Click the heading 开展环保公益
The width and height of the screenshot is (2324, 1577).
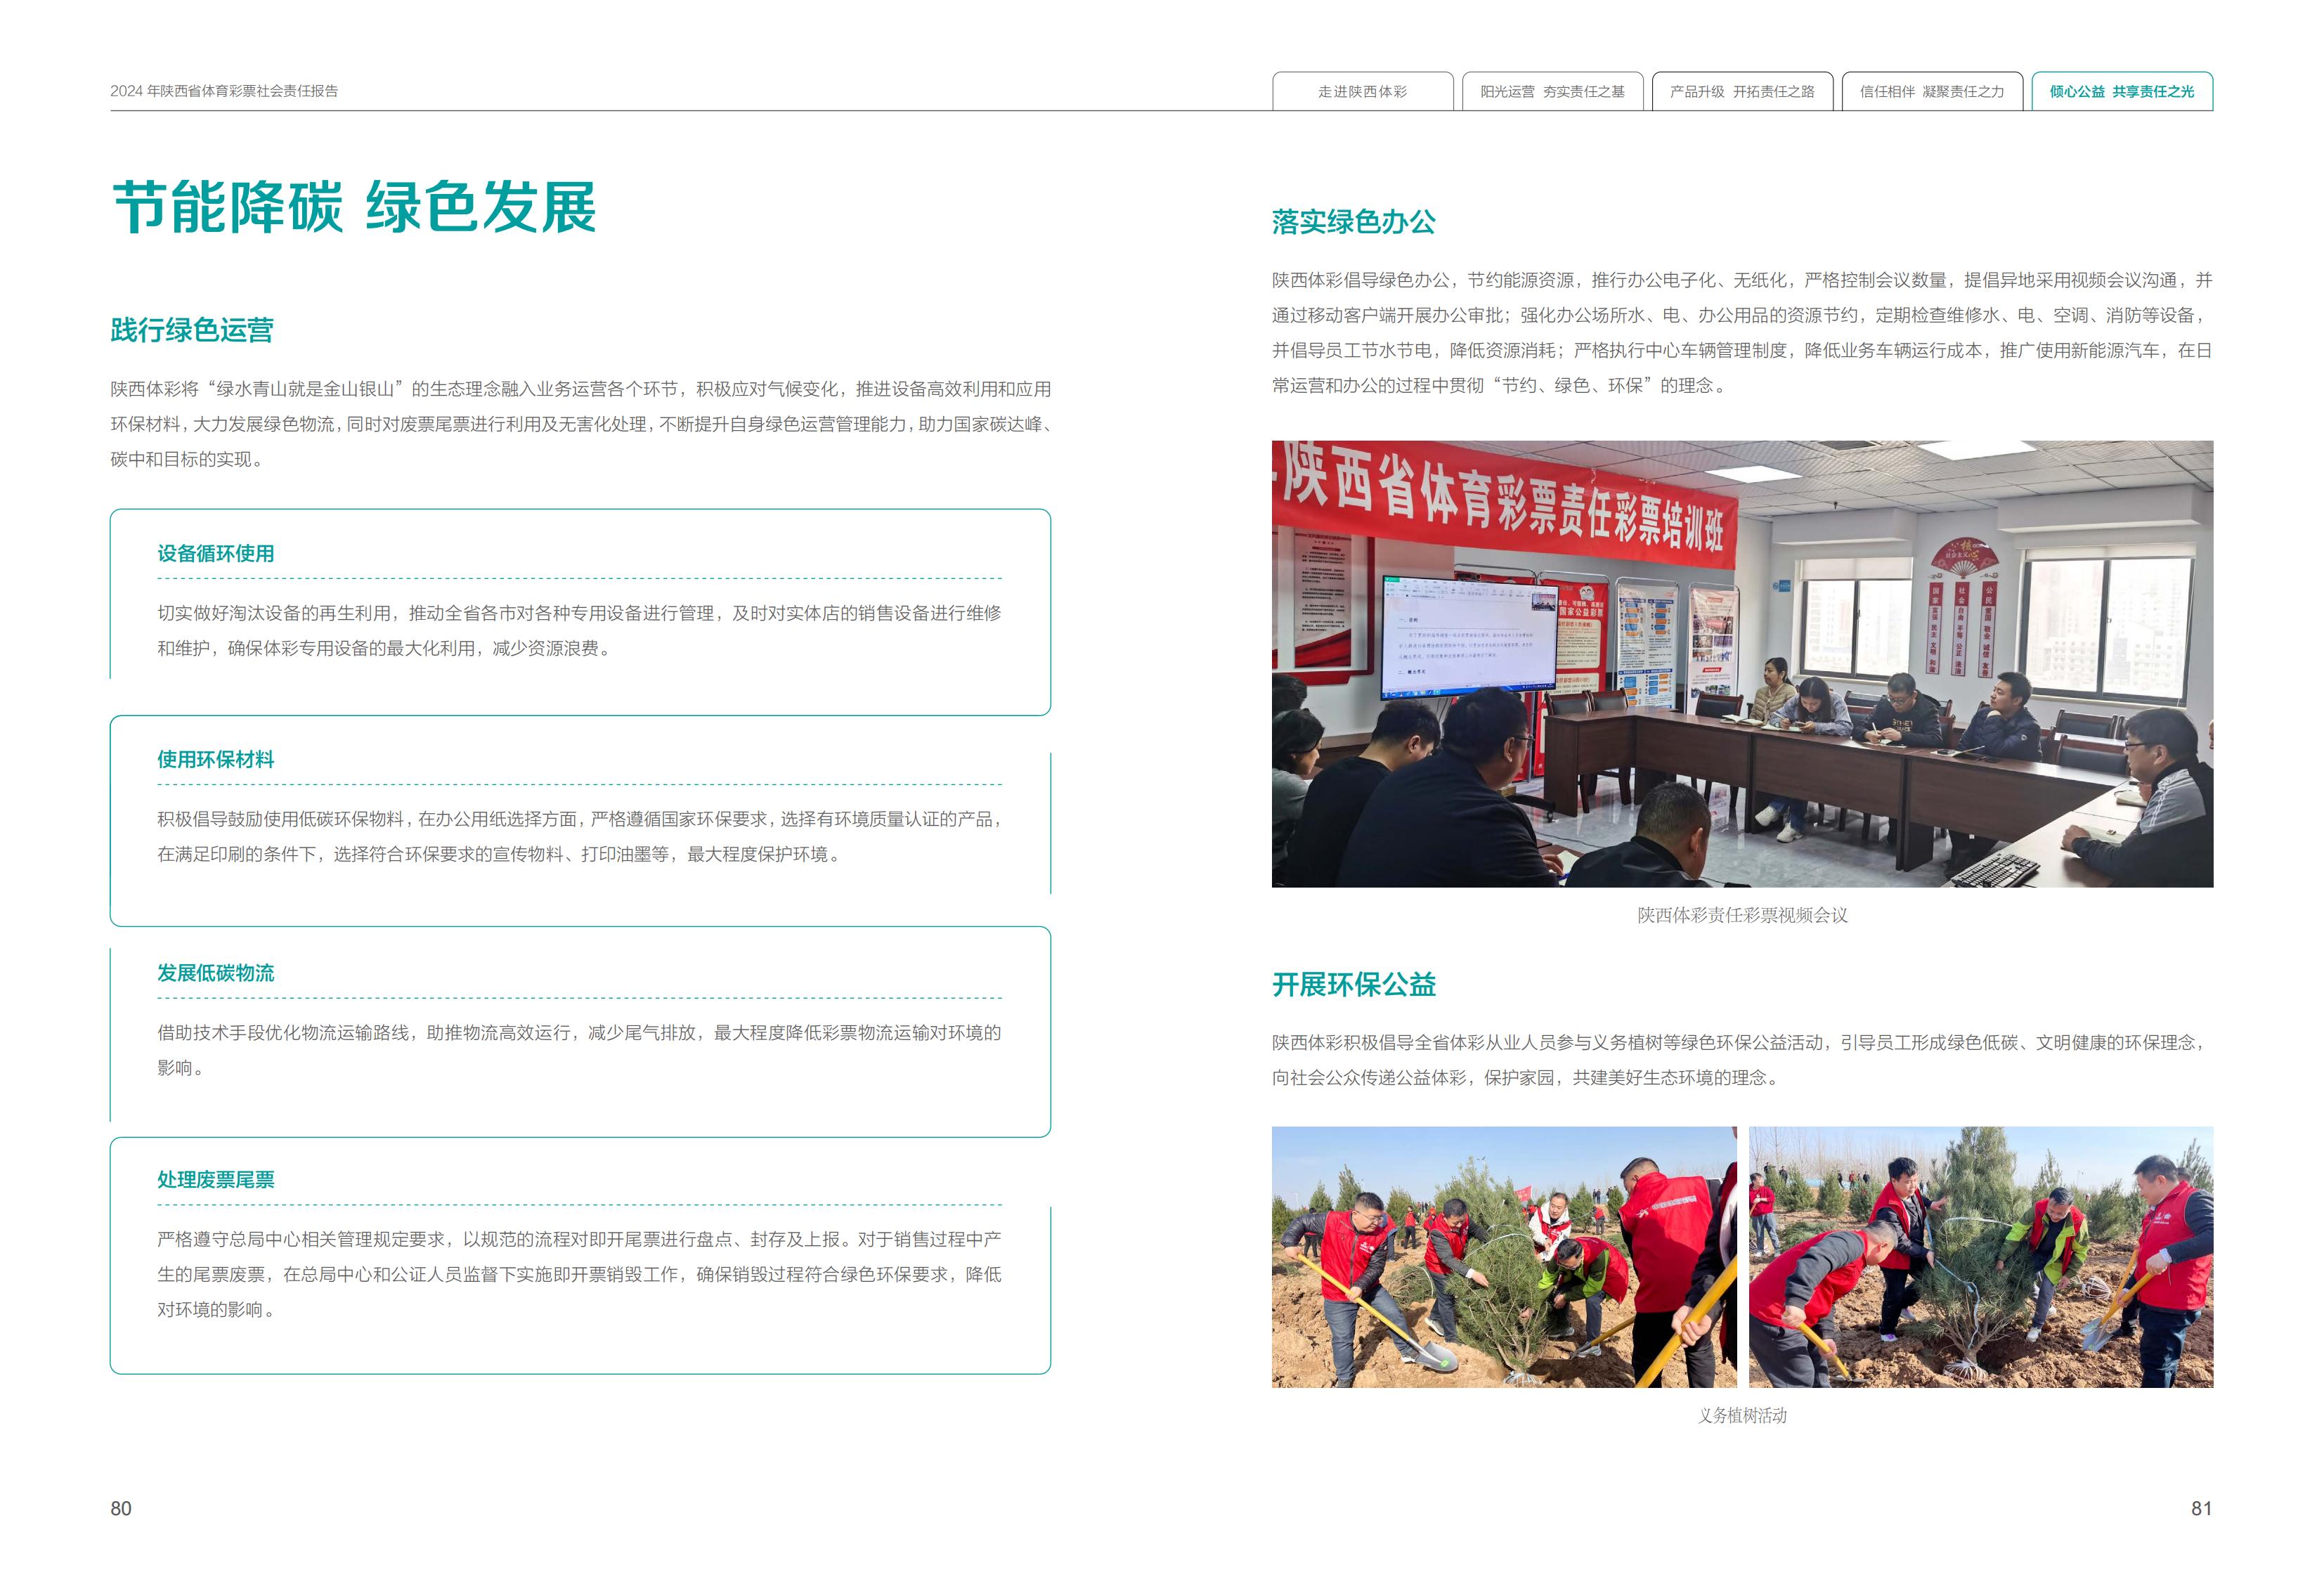click(1354, 984)
